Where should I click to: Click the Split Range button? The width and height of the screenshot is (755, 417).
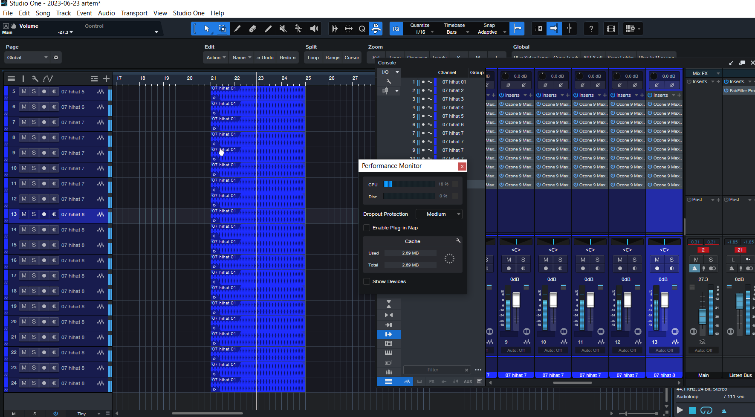click(332, 58)
